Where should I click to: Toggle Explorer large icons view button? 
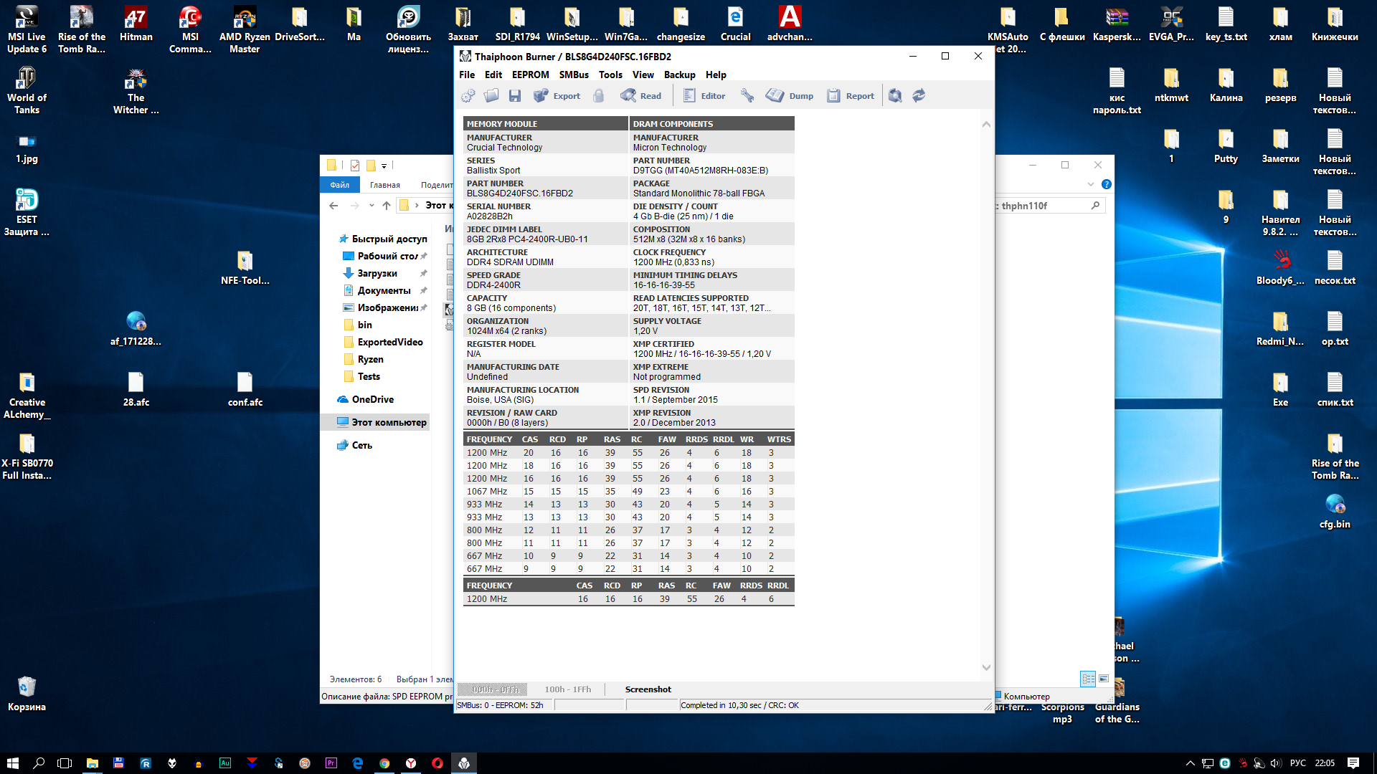[1104, 679]
